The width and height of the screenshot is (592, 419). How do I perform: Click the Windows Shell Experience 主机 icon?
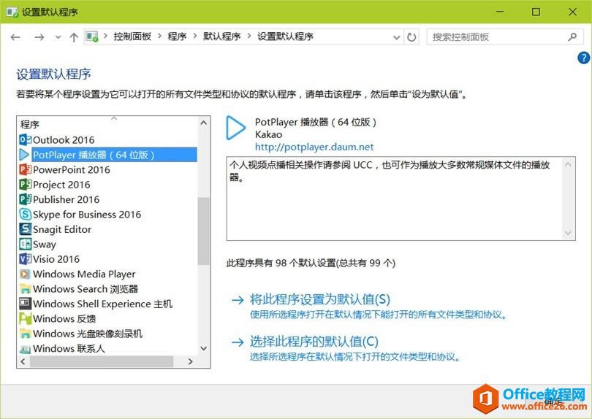pyautogui.click(x=25, y=303)
